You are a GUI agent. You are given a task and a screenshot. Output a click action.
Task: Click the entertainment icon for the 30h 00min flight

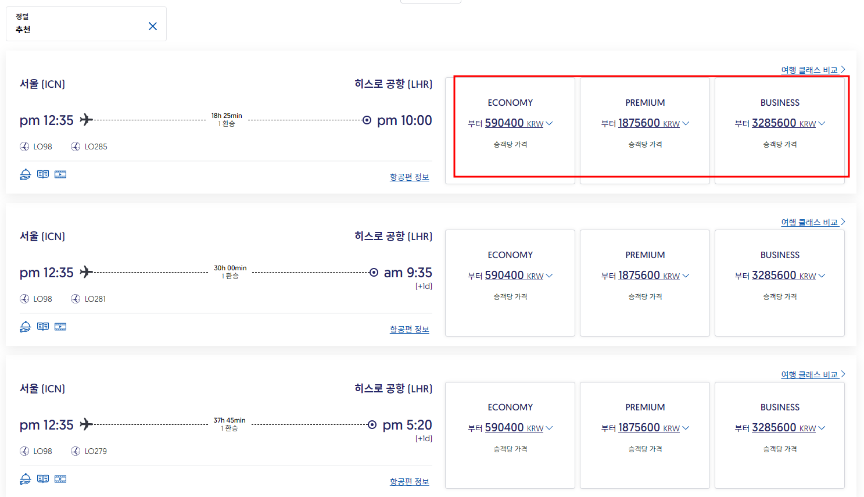click(60, 326)
